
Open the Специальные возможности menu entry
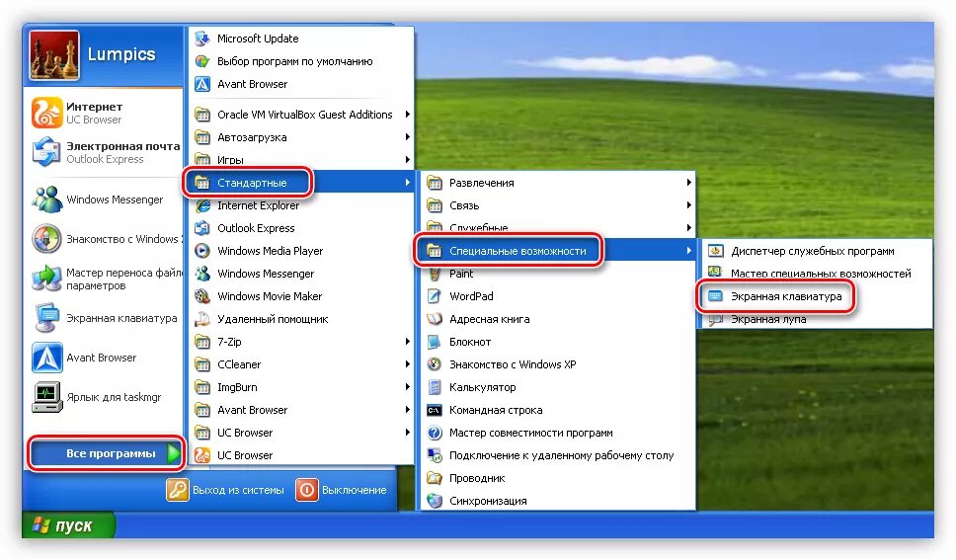(x=557, y=251)
